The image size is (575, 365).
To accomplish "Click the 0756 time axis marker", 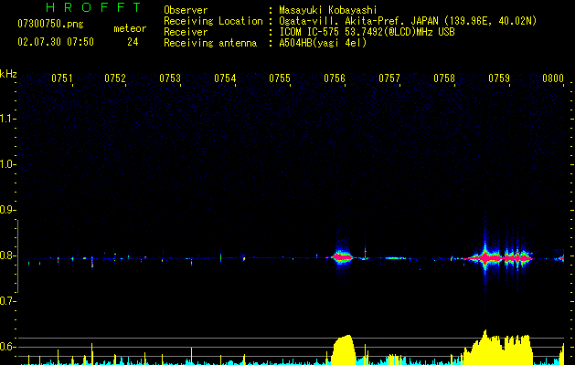I will click(x=335, y=78).
